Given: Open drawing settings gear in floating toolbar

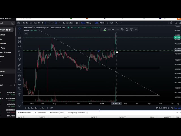Looking at the screenshot, I should (x=122, y=29).
